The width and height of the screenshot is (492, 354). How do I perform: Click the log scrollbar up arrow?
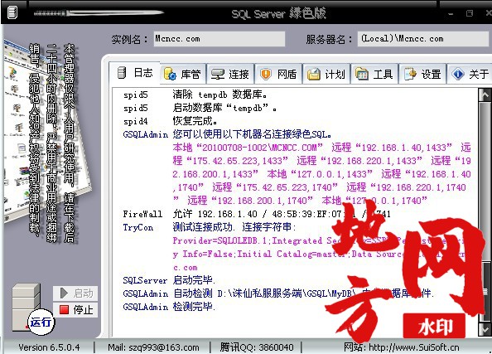point(485,95)
